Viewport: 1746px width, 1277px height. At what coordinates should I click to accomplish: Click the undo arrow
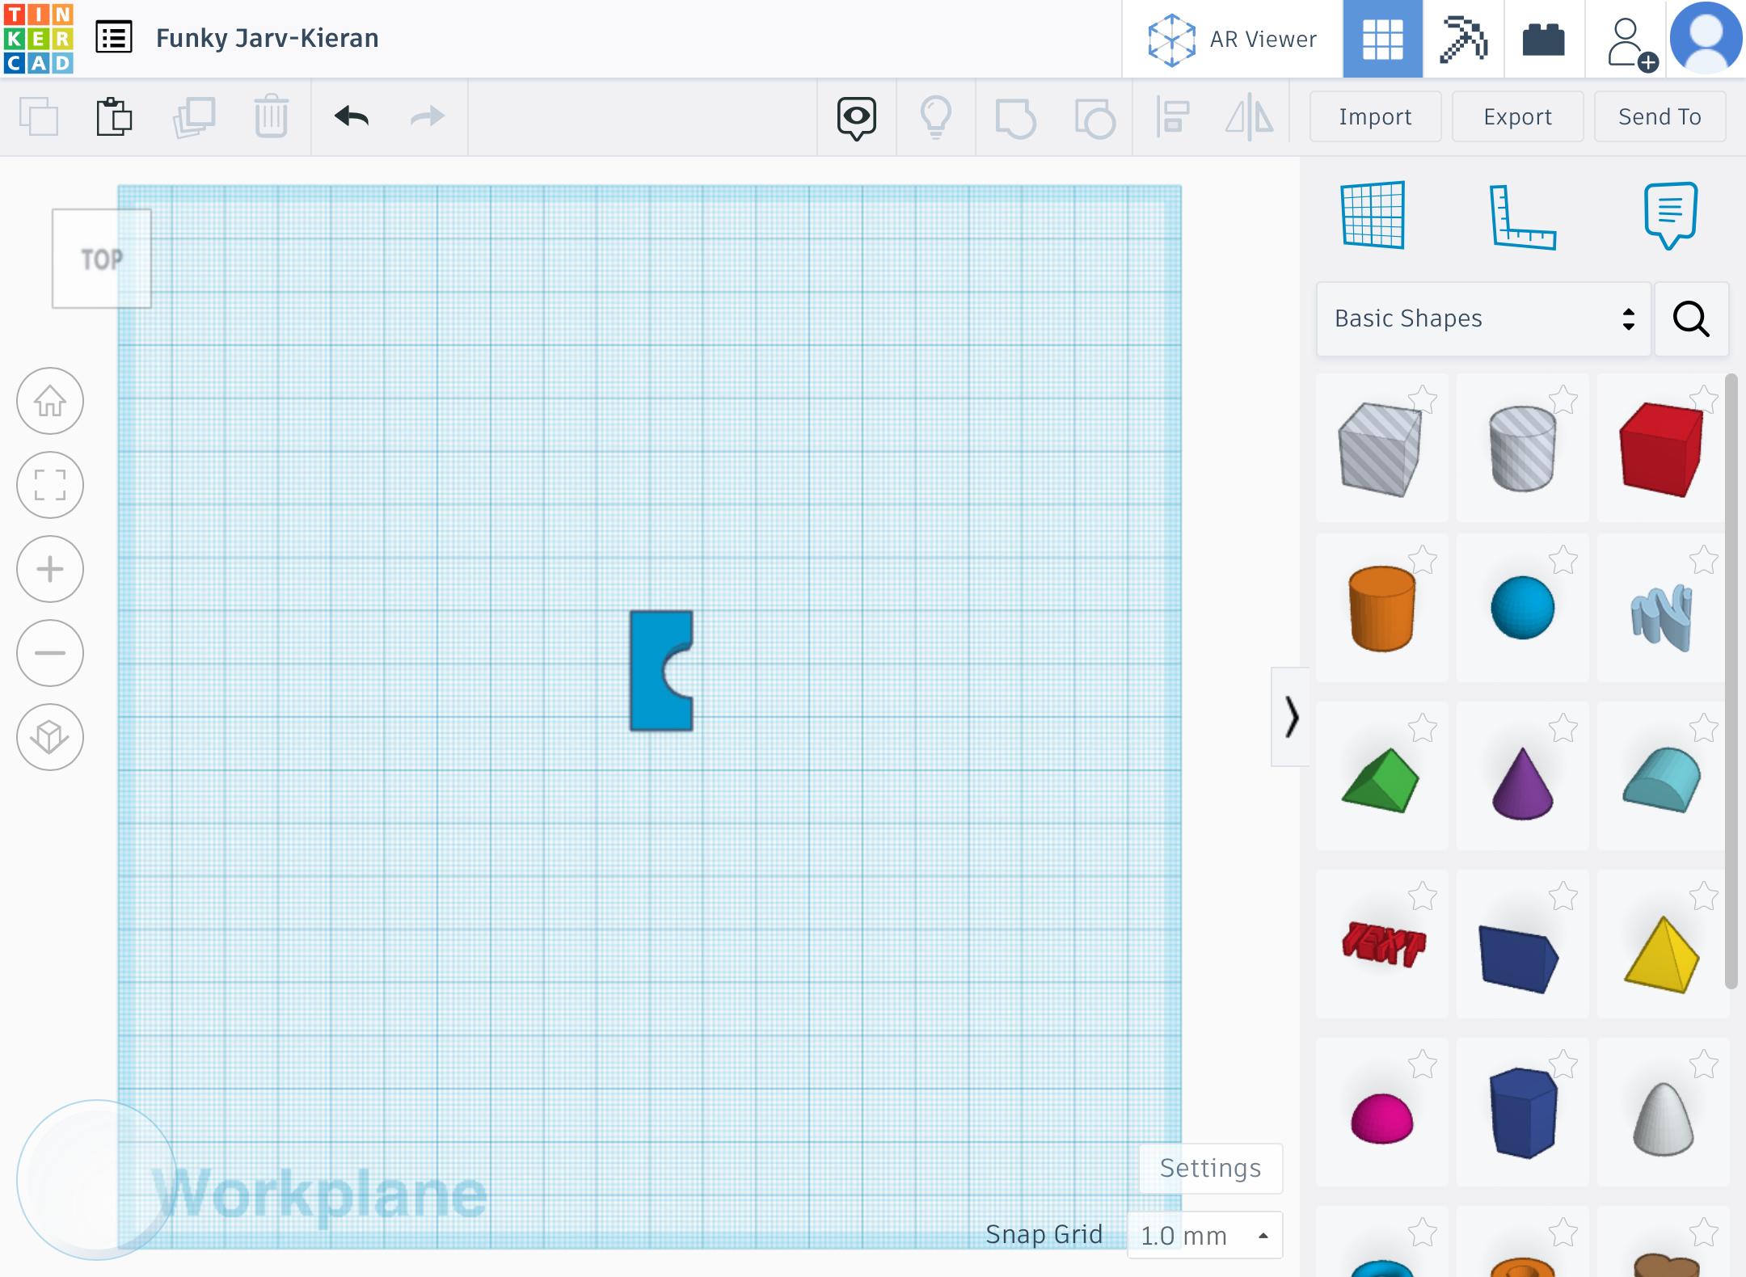coord(352,116)
